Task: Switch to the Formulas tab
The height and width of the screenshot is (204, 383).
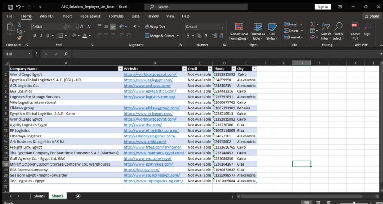Action: click(x=116, y=16)
